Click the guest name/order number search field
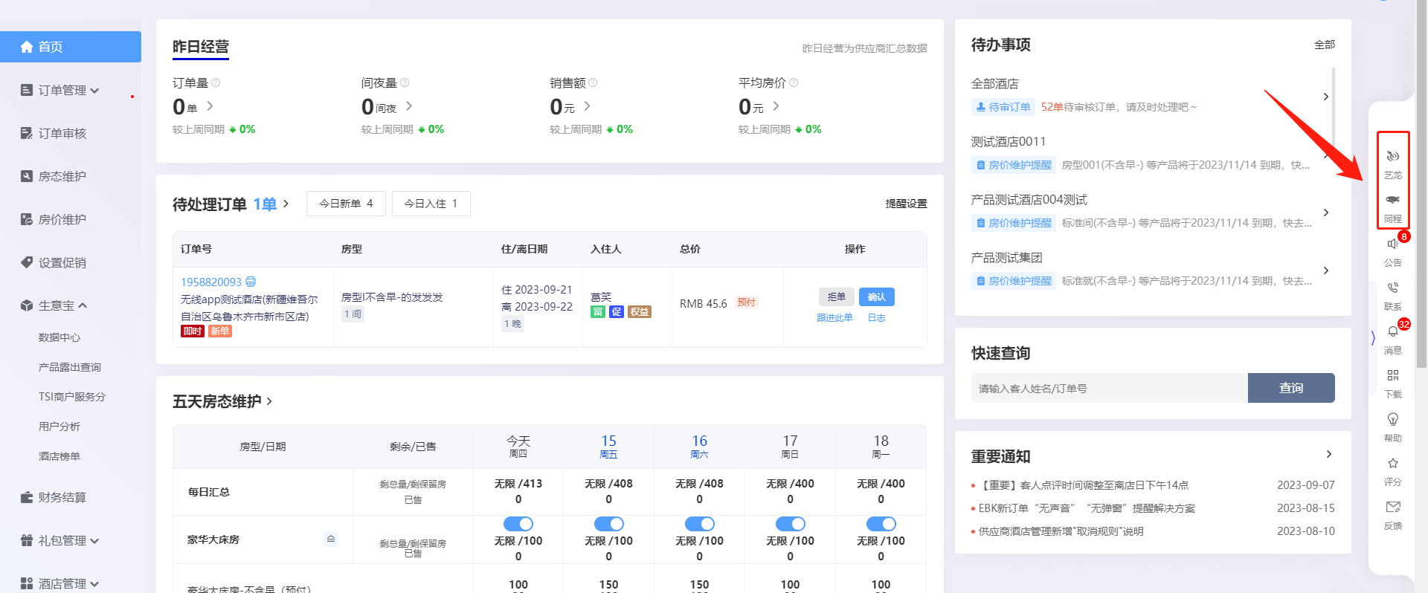This screenshot has width=1428, height=593. click(1108, 389)
